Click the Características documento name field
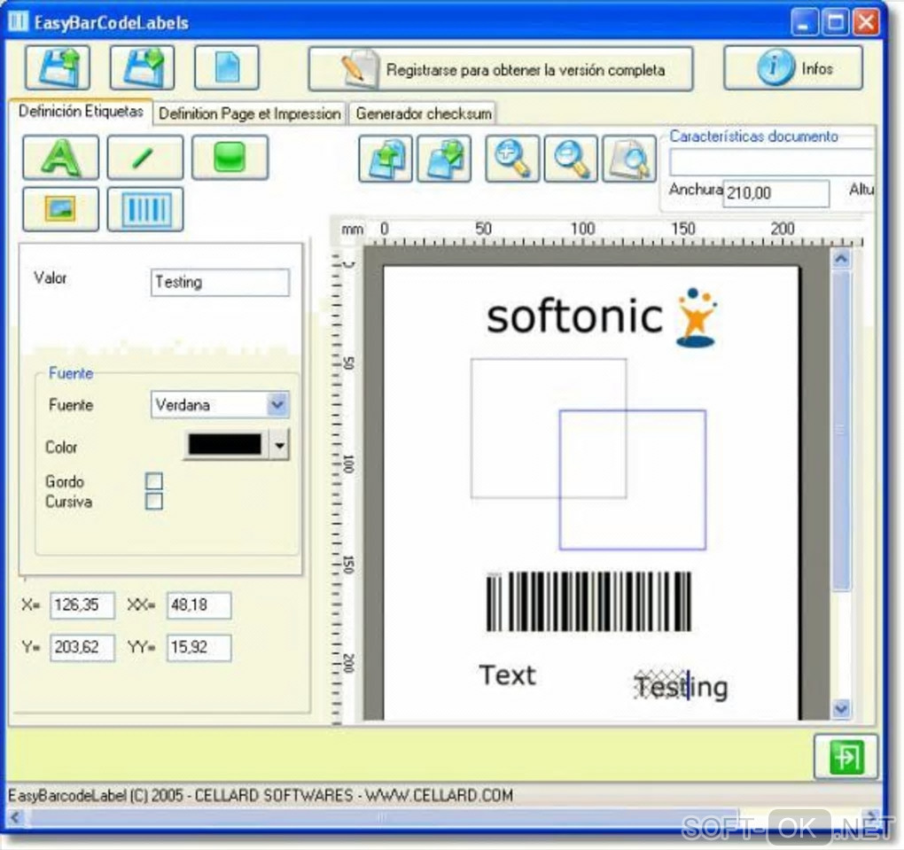This screenshot has height=850, width=904. point(771,162)
